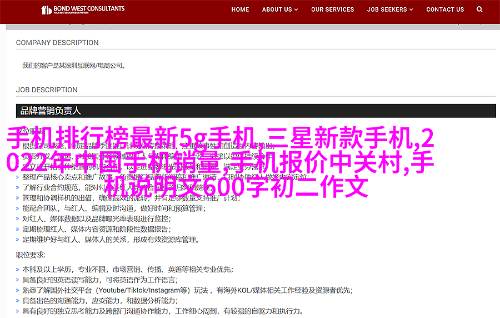Click the line 本科及以上学历，专业不限

point(128,270)
